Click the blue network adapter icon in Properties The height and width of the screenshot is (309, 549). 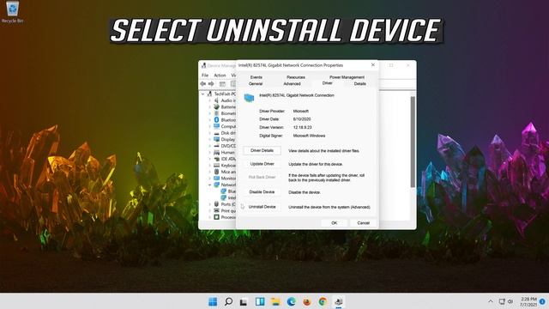point(249,98)
